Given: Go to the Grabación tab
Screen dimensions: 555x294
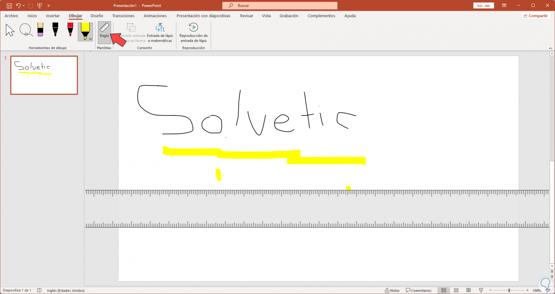Looking at the screenshot, I should click(289, 16).
